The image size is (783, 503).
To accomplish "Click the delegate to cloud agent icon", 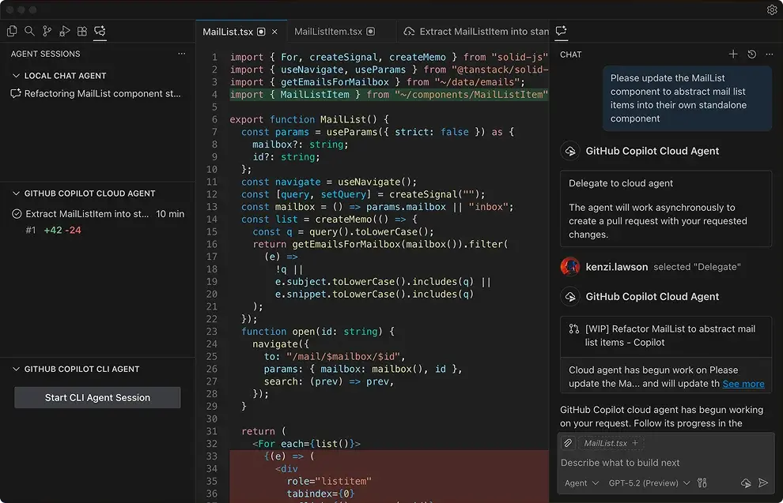I will [x=746, y=483].
